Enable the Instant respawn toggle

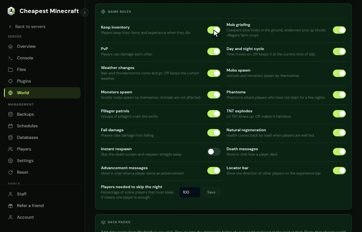pos(214,152)
